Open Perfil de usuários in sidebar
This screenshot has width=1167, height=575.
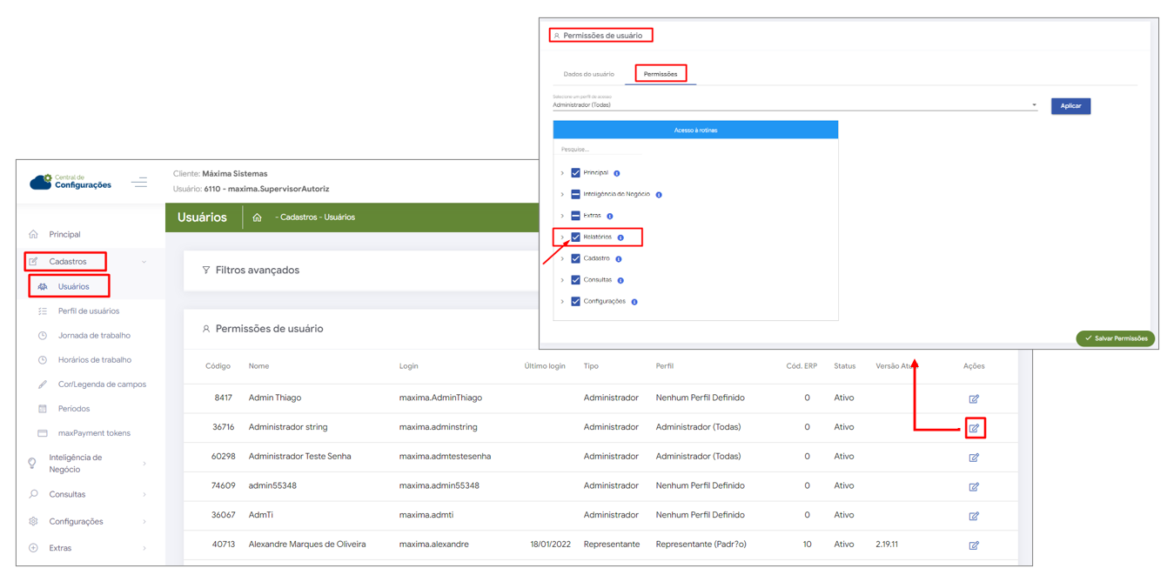click(89, 311)
